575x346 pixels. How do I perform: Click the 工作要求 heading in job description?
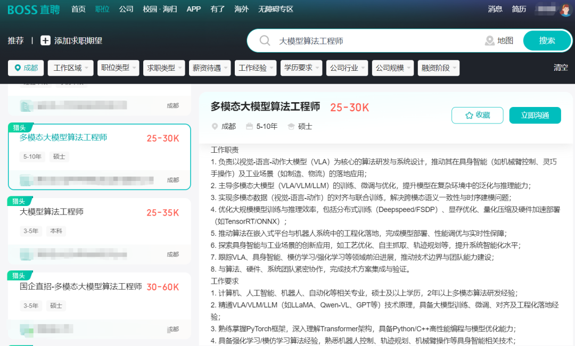(225, 281)
